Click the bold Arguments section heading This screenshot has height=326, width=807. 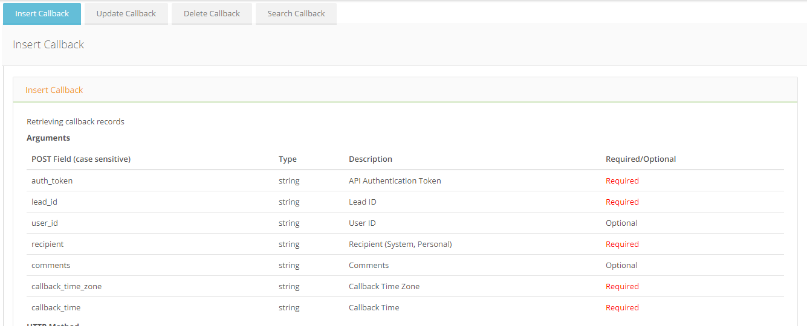[48, 138]
